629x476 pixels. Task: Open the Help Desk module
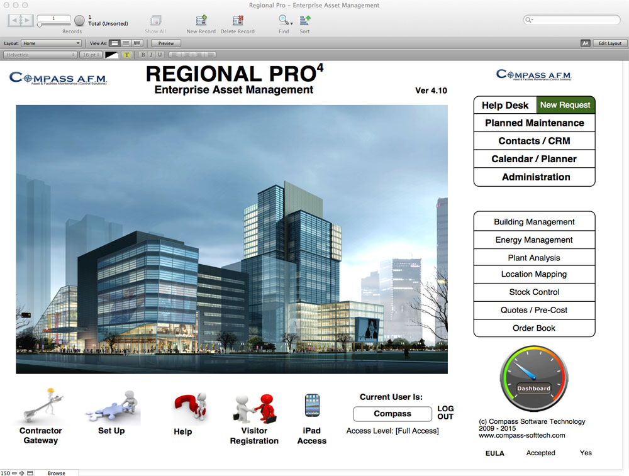click(505, 106)
